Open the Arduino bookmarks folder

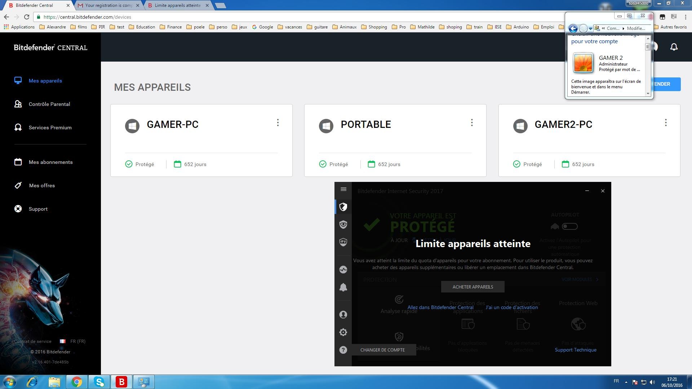[x=518, y=27]
